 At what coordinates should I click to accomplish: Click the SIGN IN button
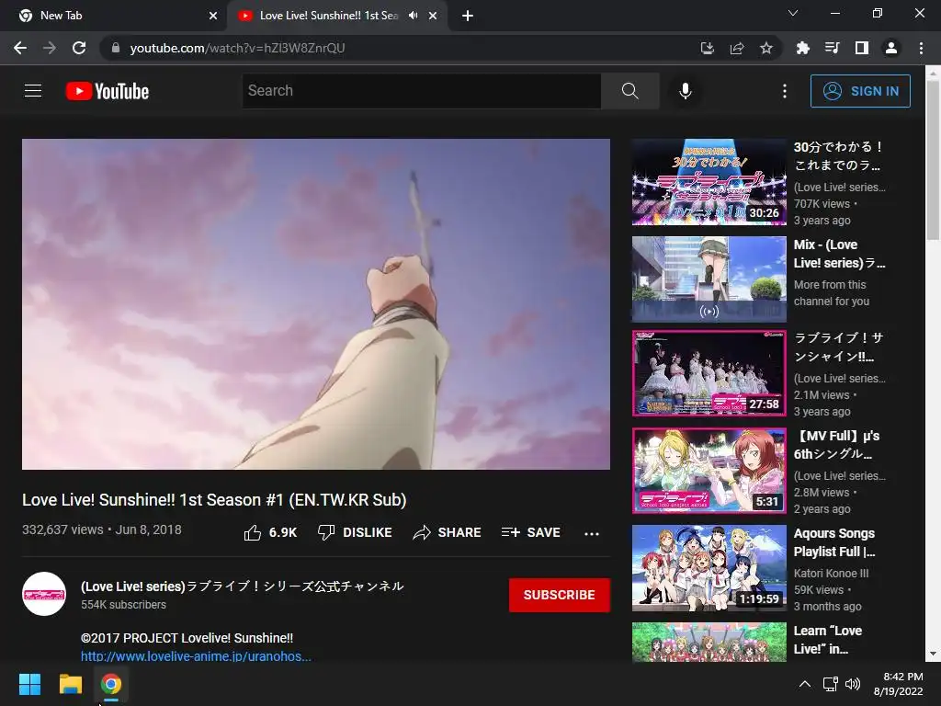point(860,91)
